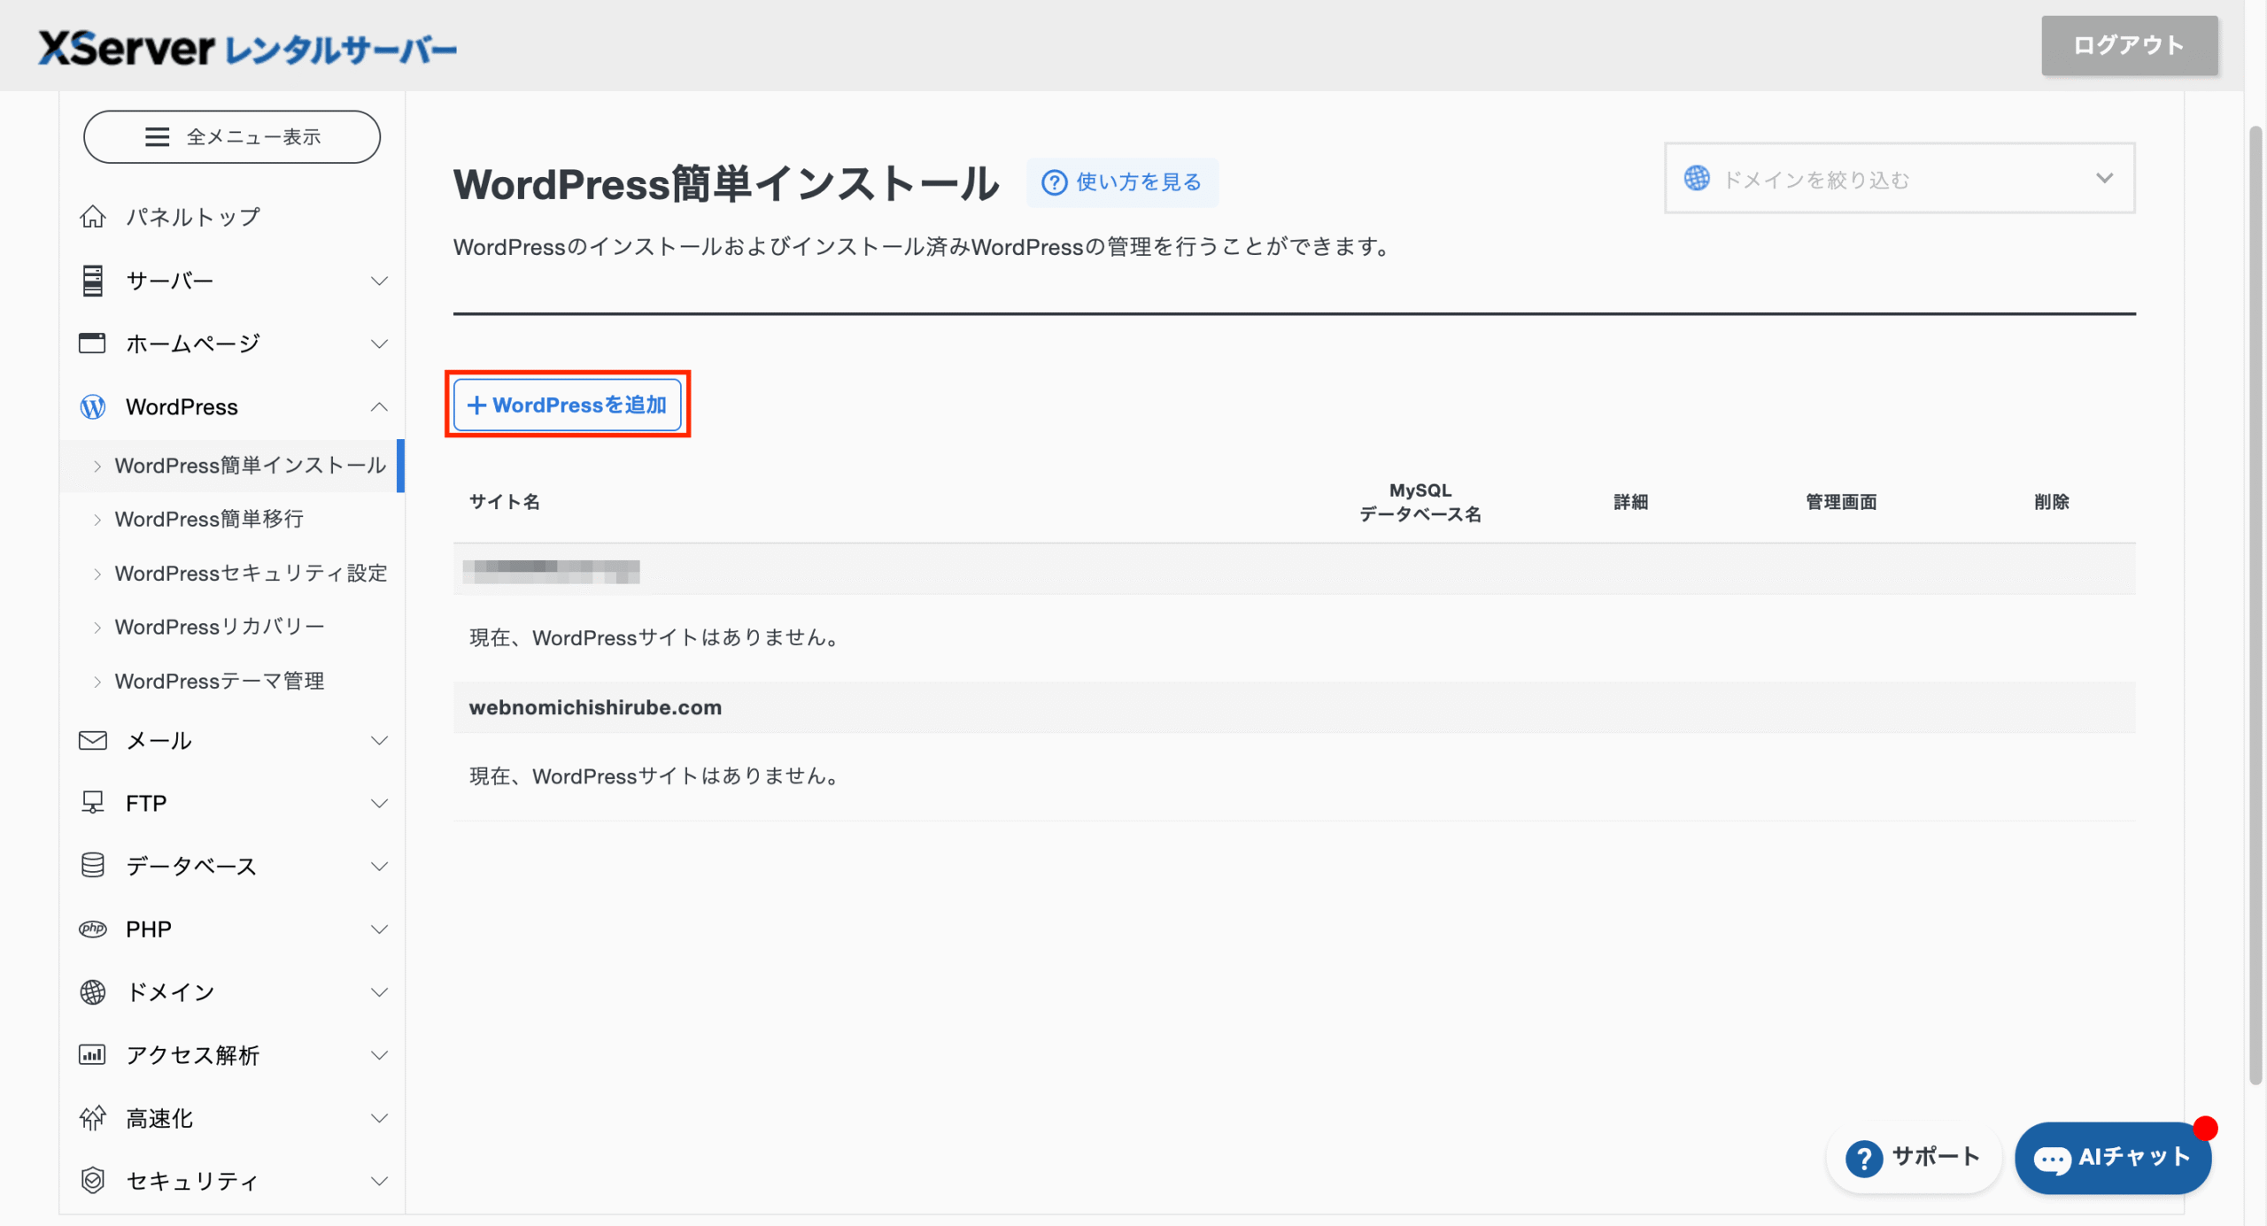
Task: Open WordPress簡単インストール submenu item
Action: tap(232, 466)
